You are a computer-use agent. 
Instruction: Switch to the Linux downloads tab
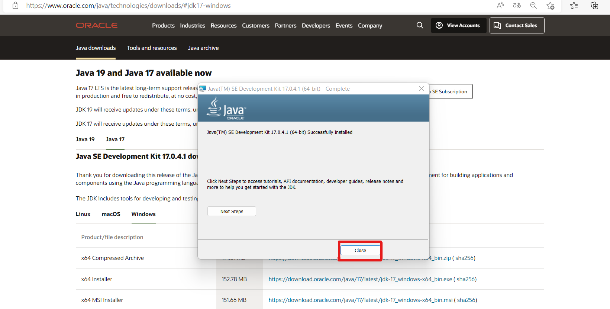click(83, 214)
